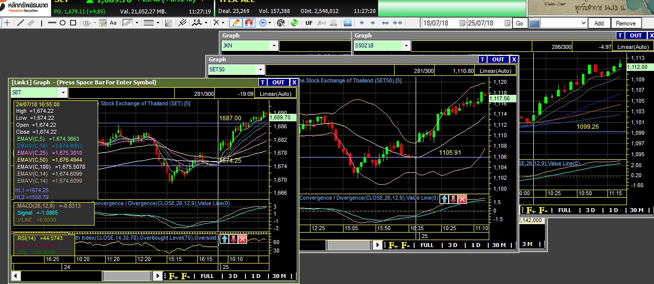Viewport: 654px width, 284px height.
Task: Click the Aa text annotation tool
Action: [x=113, y=23]
